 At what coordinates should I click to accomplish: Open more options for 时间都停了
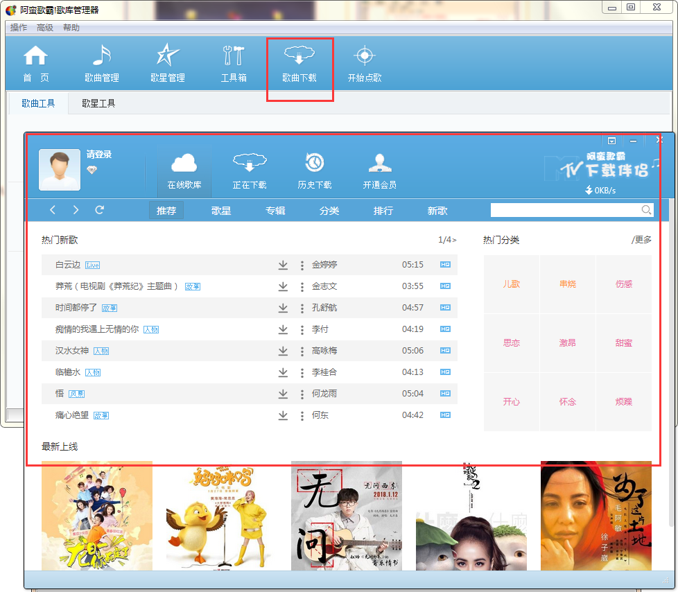click(302, 308)
